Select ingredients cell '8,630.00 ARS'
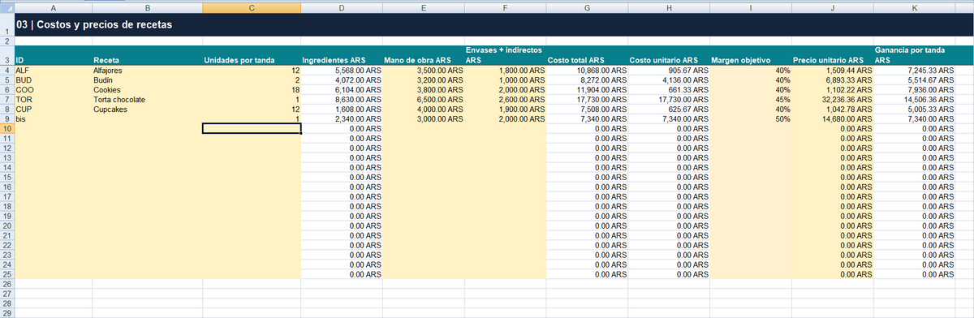The height and width of the screenshot is (318, 974). point(342,100)
